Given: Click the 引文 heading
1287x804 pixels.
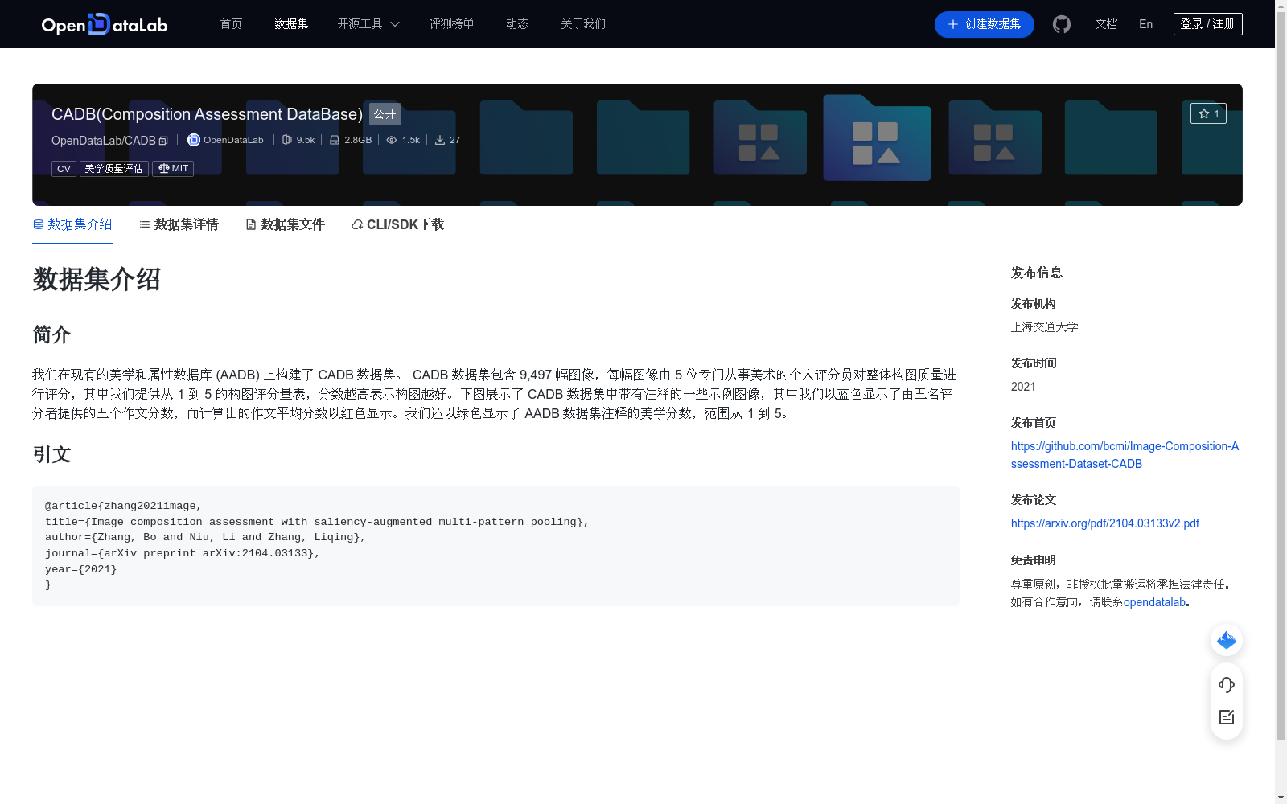Looking at the screenshot, I should [x=51, y=454].
